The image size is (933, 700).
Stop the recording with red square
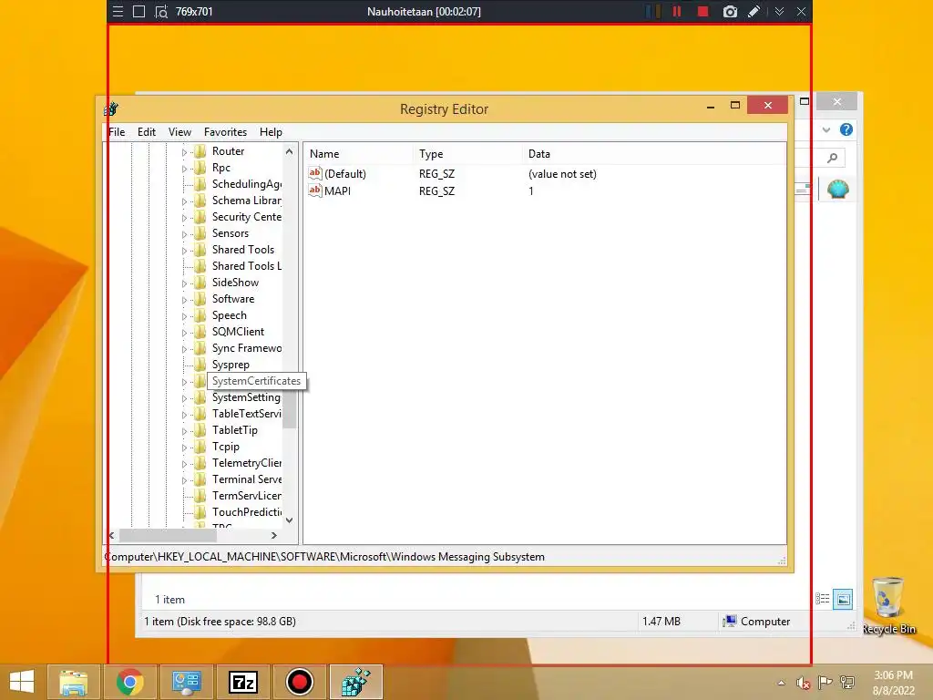[x=702, y=11]
